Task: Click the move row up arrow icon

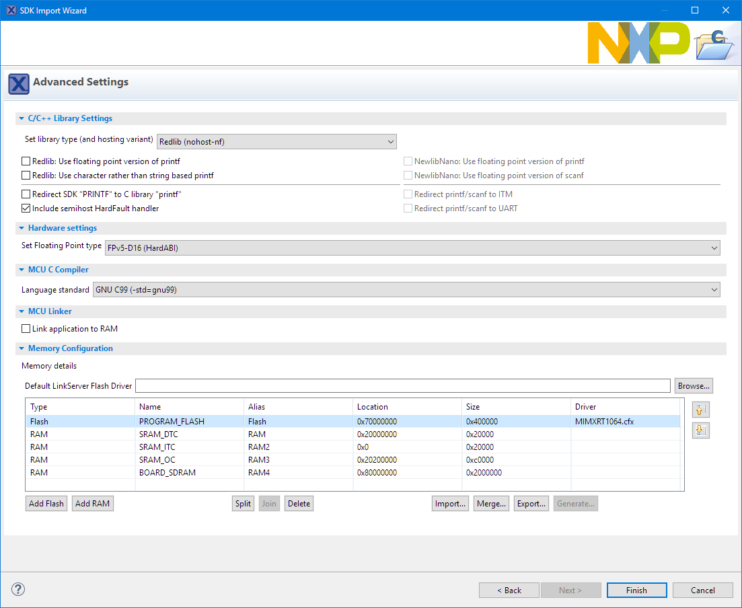Action: pyautogui.click(x=700, y=410)
